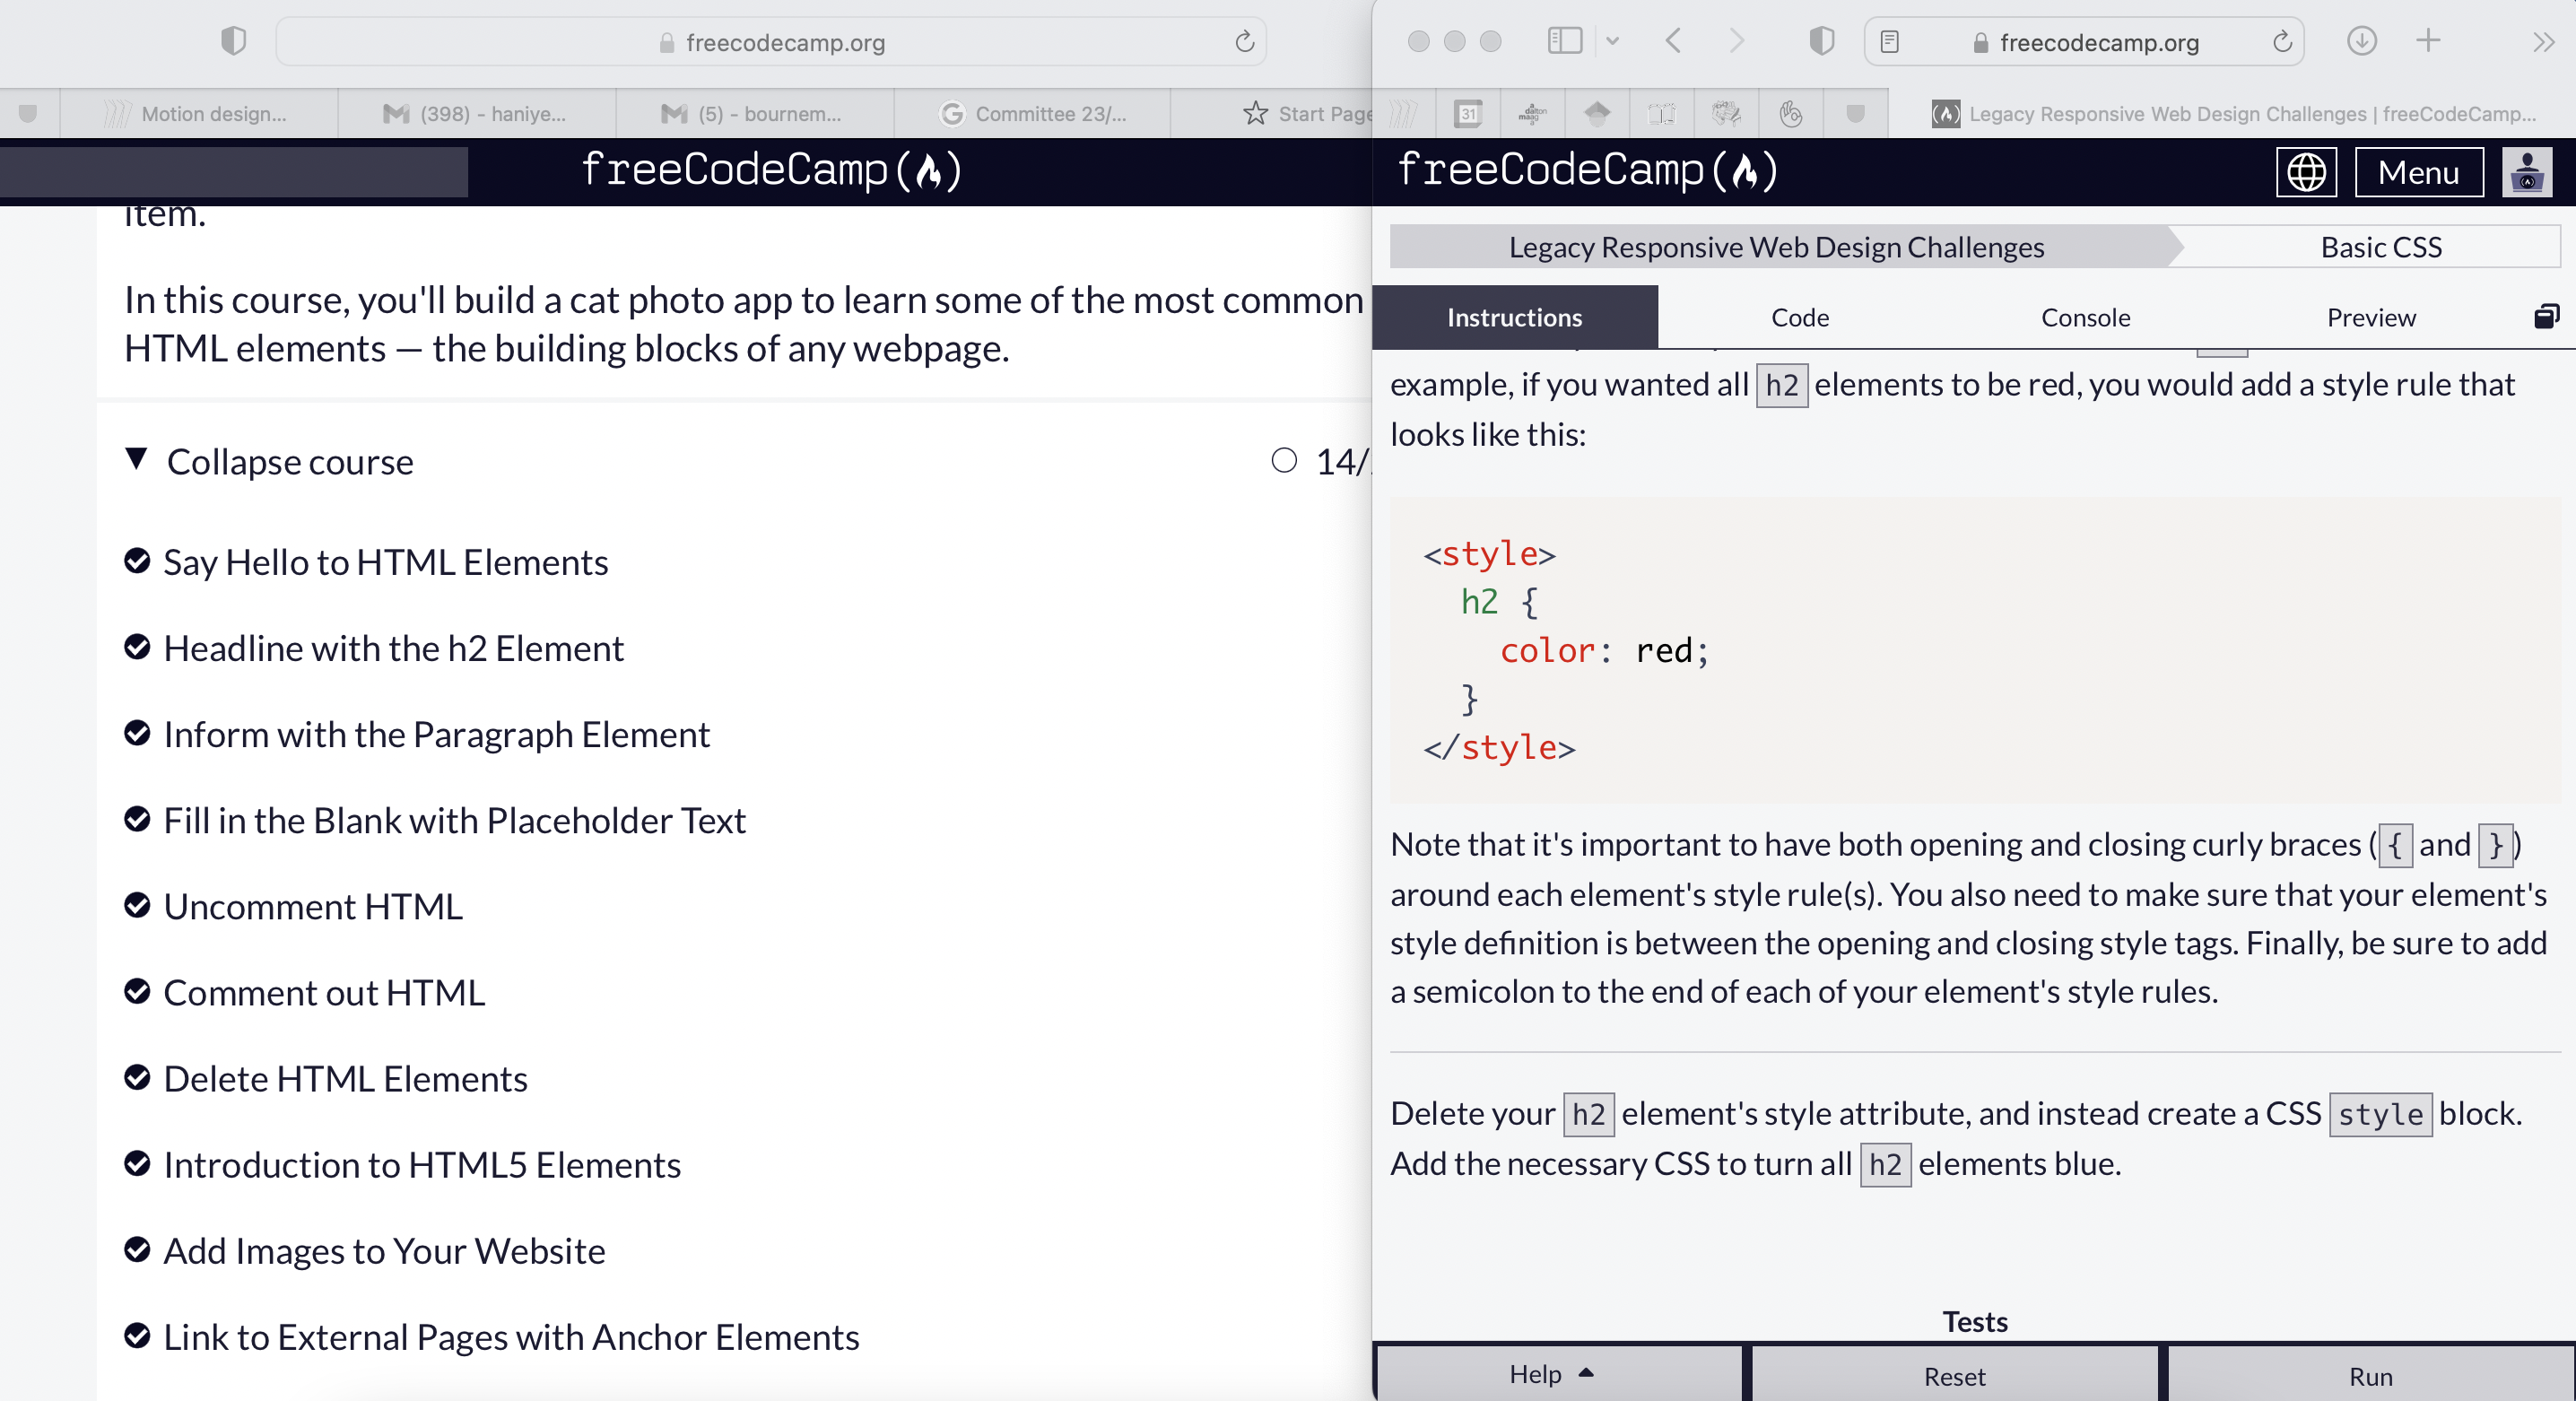2576x1401 pixels.
Task: Open Introduction to HTML5 Elements challenge
Action: (422, 1164)
